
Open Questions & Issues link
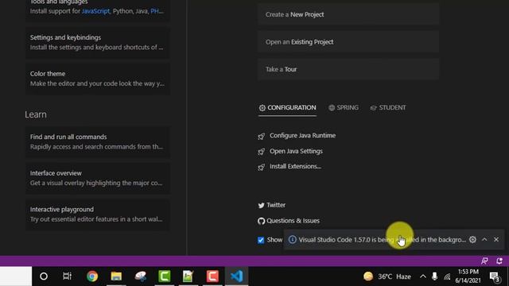293,221
